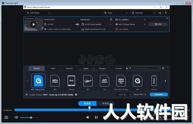Play the Tutorial.mp4 thumbnail preview
The image size is (193, 124).
33,24
